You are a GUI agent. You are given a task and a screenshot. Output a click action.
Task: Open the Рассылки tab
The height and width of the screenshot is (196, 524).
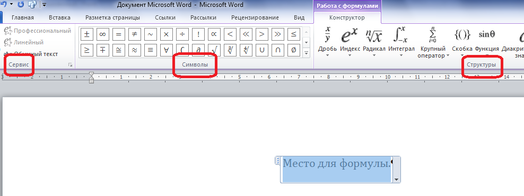click(203, 17)
